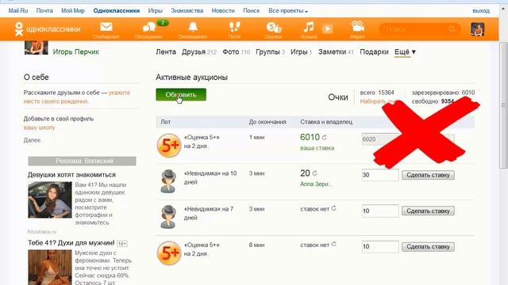Image resolution: width=508 pixels, height=285 pixels.
Task: Click the Лот column header
Action: pos(166,122)
